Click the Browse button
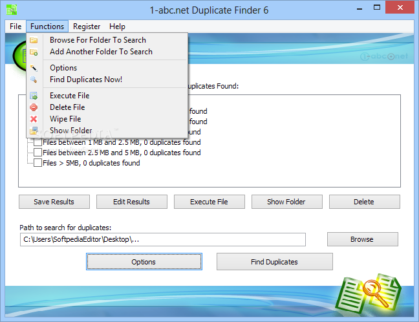 [x=362, y=239]
